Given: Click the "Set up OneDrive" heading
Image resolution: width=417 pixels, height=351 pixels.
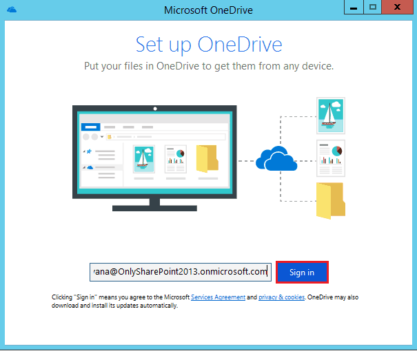Looking at the screenshot, I should 209,45.
